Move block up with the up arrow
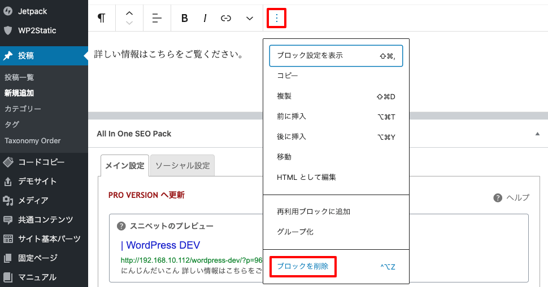548x287 pixels. 129,13
